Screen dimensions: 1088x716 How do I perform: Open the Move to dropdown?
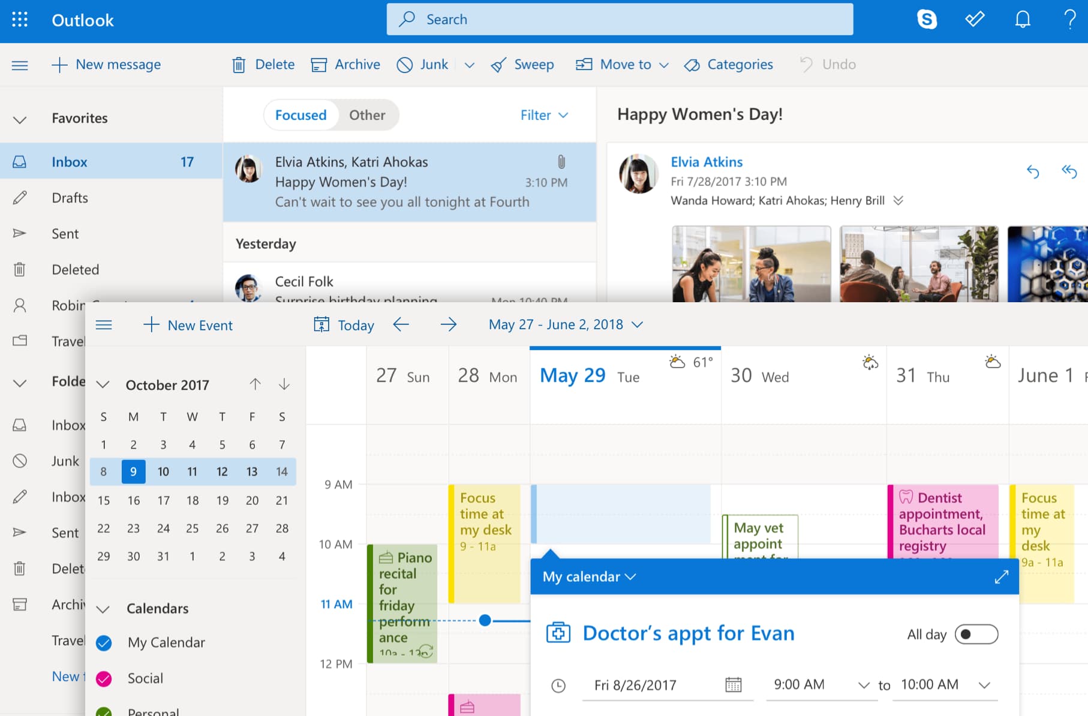tap(622, 65)
